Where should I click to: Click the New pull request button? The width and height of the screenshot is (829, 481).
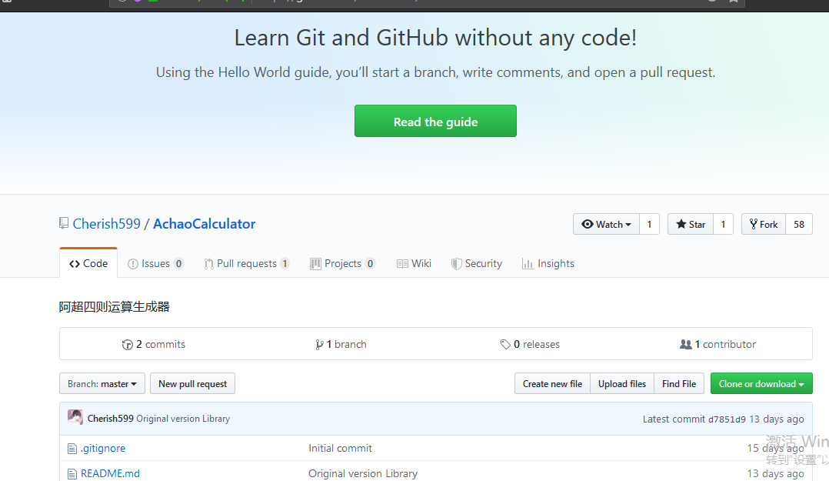click(x=192, y=383)
